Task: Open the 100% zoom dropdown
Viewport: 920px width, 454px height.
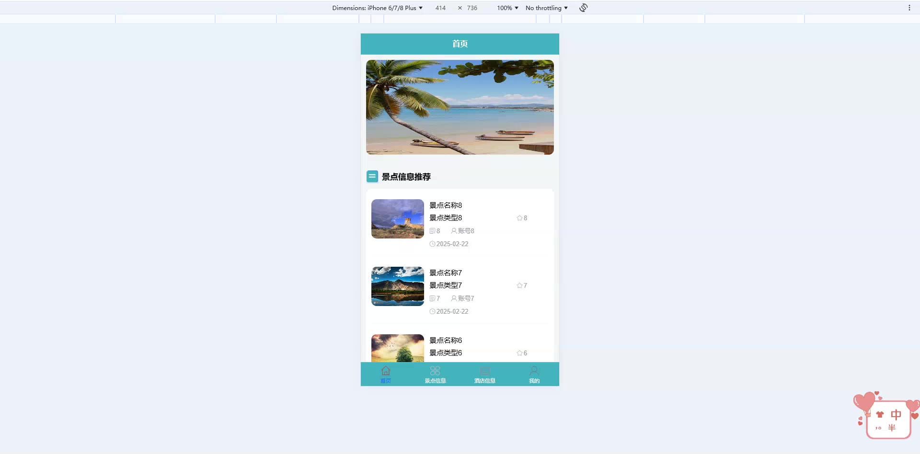Action: [x=507, y=8]
